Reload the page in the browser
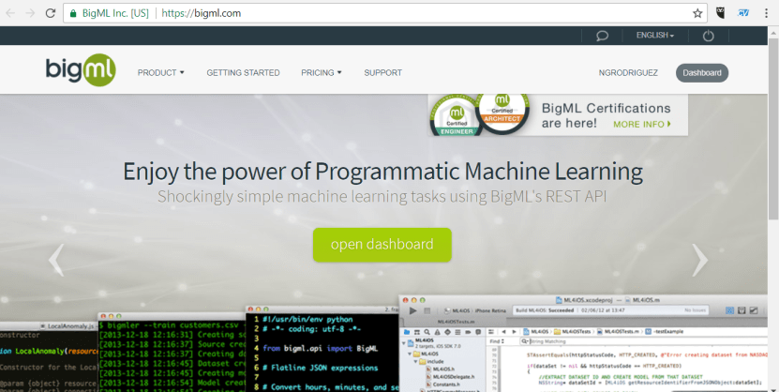Image resolution: width=779 pixels, height=392 pixels. pyautogui.click(x=49, y=13)
